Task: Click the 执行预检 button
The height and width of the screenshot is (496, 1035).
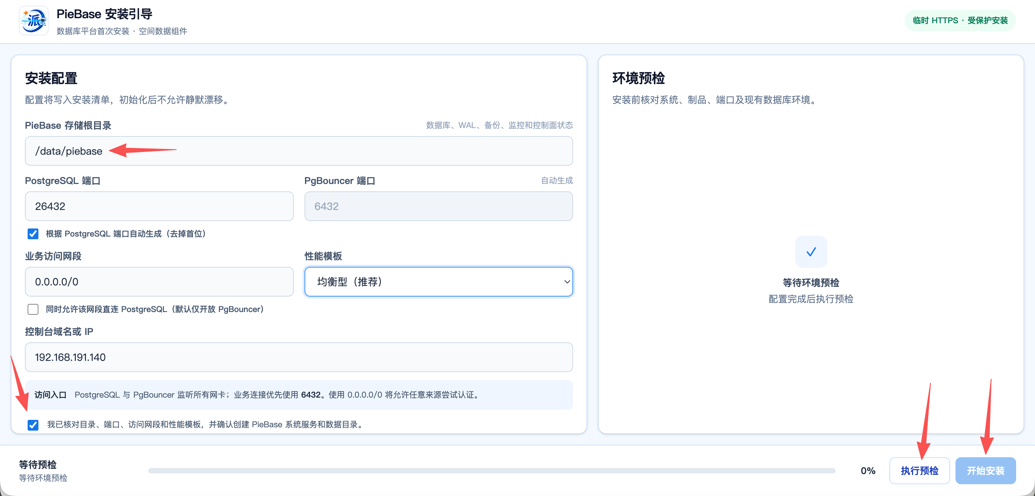Action: [x=919, y=470]
